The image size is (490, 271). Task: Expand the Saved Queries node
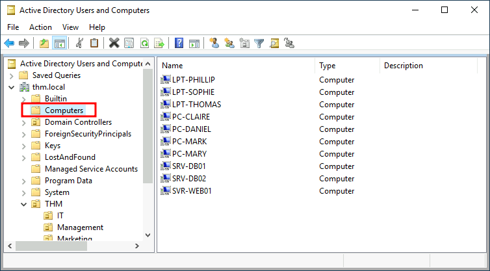tap(12, 75)
